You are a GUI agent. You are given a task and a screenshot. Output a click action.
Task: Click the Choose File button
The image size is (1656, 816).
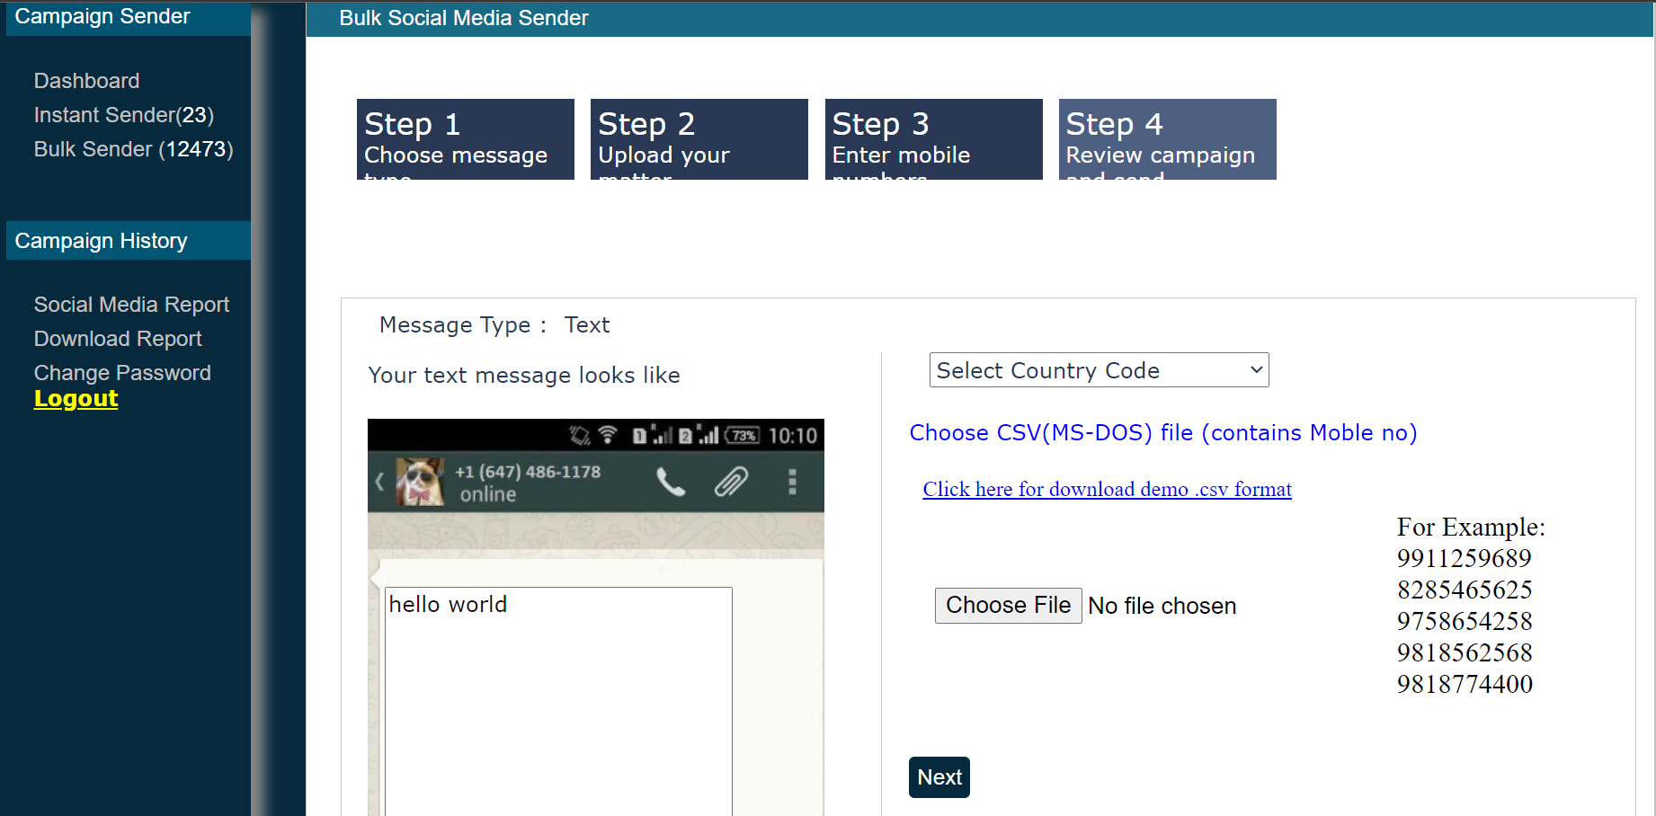pos(1009,606)
